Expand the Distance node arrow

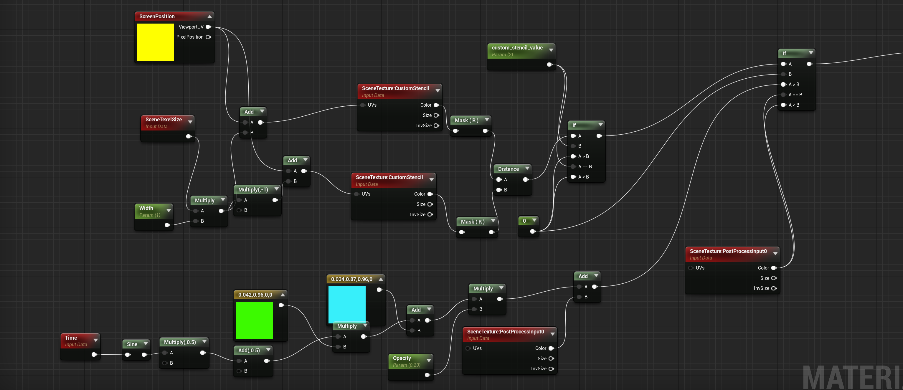pos(527,168)
